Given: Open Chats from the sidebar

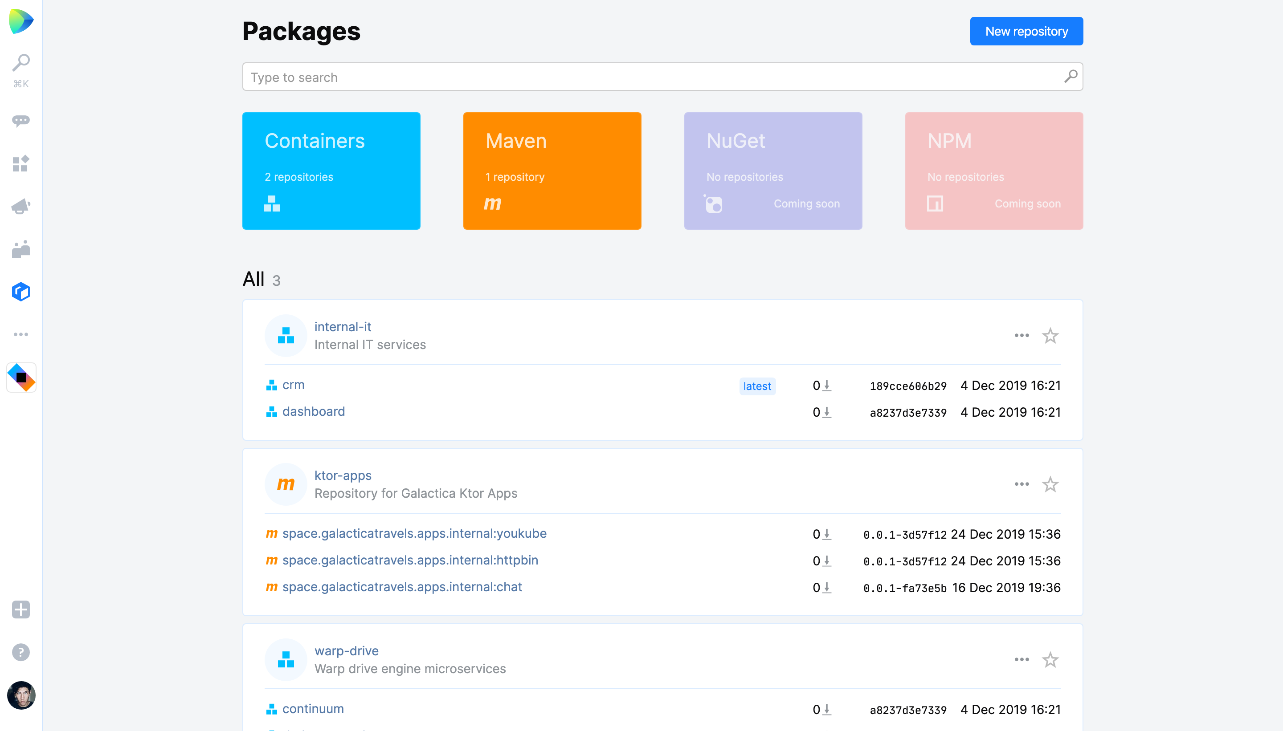Looking at the screenshot, I should (21, 121).
